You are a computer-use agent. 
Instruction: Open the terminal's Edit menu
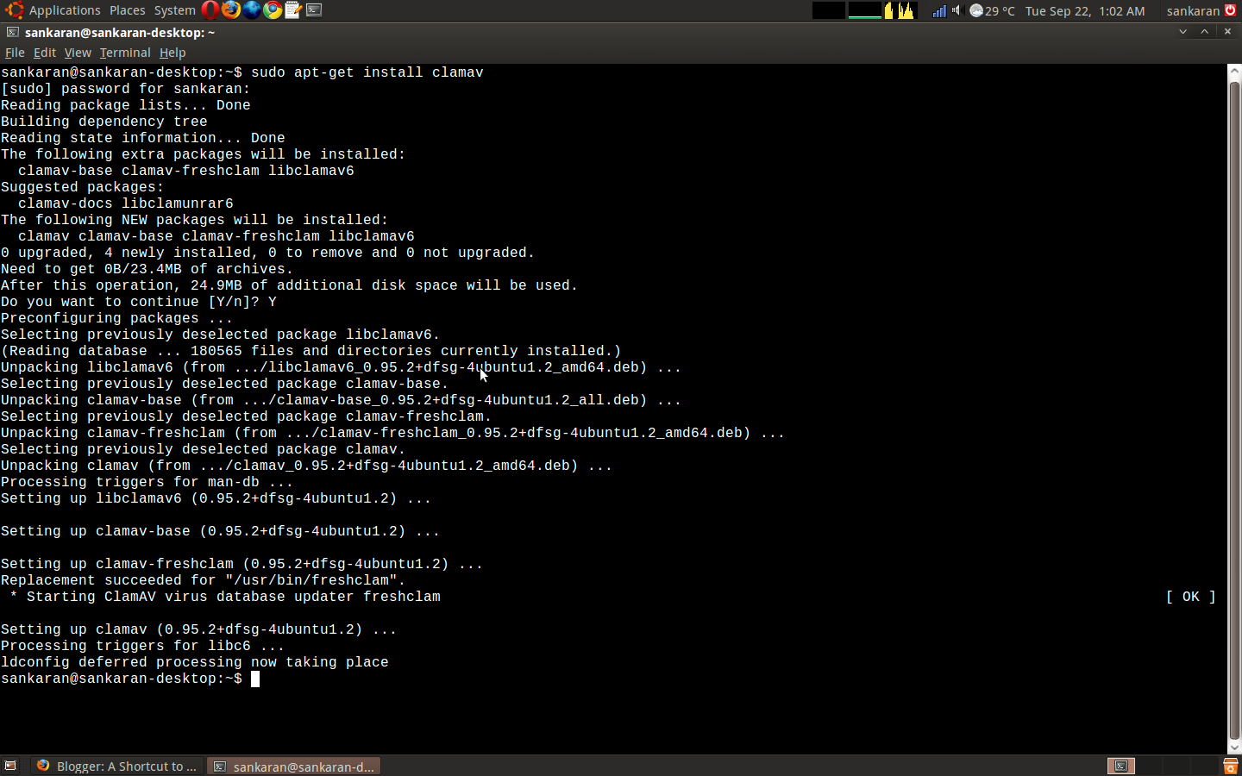(x=45, y=53)
